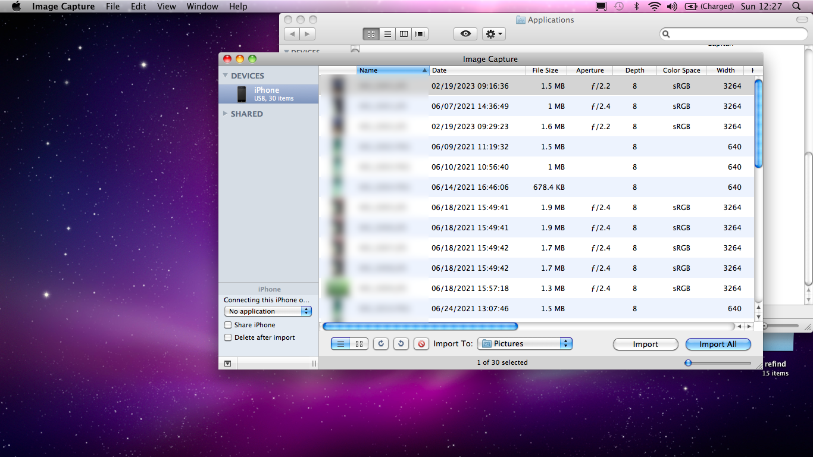The height and width of the screenshot is (457, 813).
Task: Set Finder window to Cover Flow view
Action: (420, 34)
